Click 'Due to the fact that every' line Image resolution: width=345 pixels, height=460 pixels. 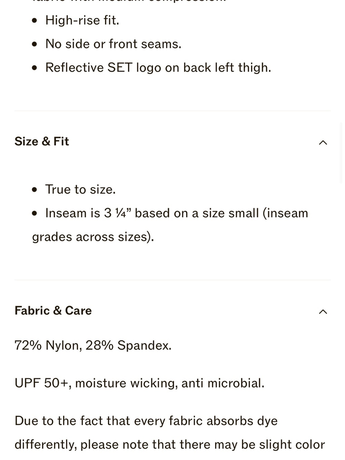[146, 421]
